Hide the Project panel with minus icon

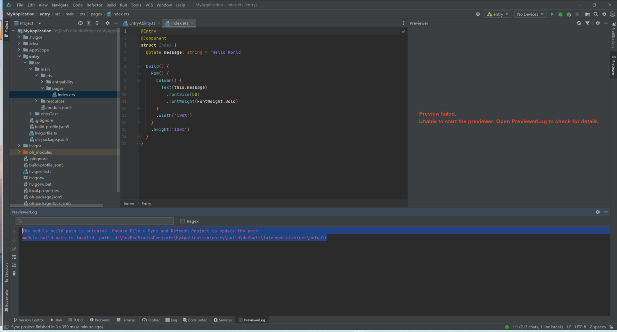tap(116, 23)
